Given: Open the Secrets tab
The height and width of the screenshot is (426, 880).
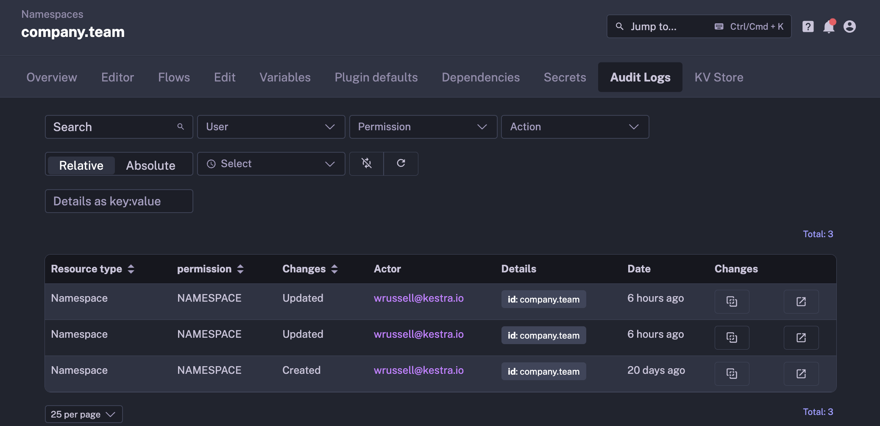Looking at the screenshot, I should [565, 77].
